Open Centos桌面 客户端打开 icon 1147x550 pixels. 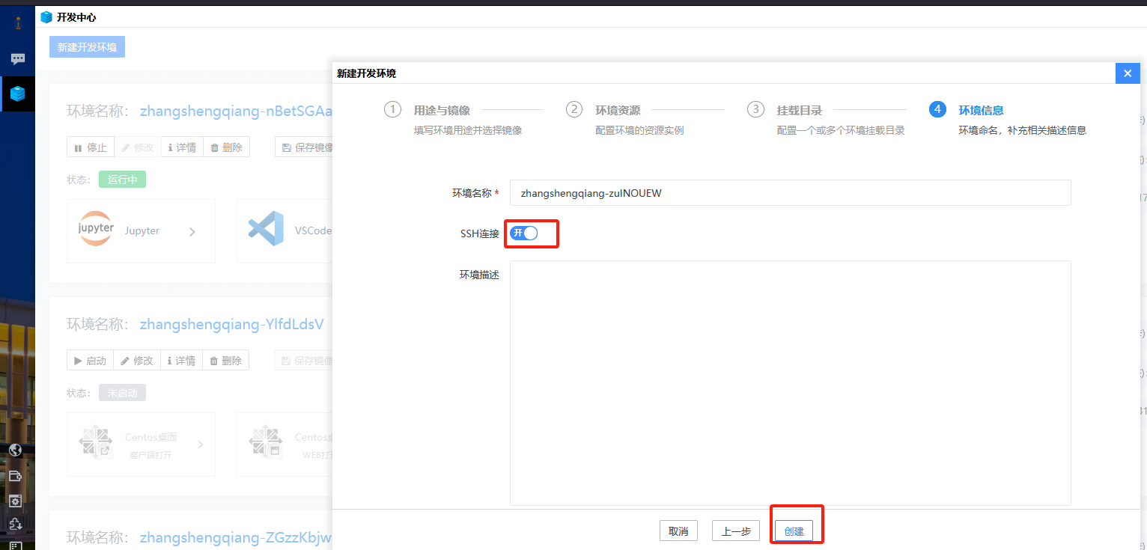(x=96, y=443)
